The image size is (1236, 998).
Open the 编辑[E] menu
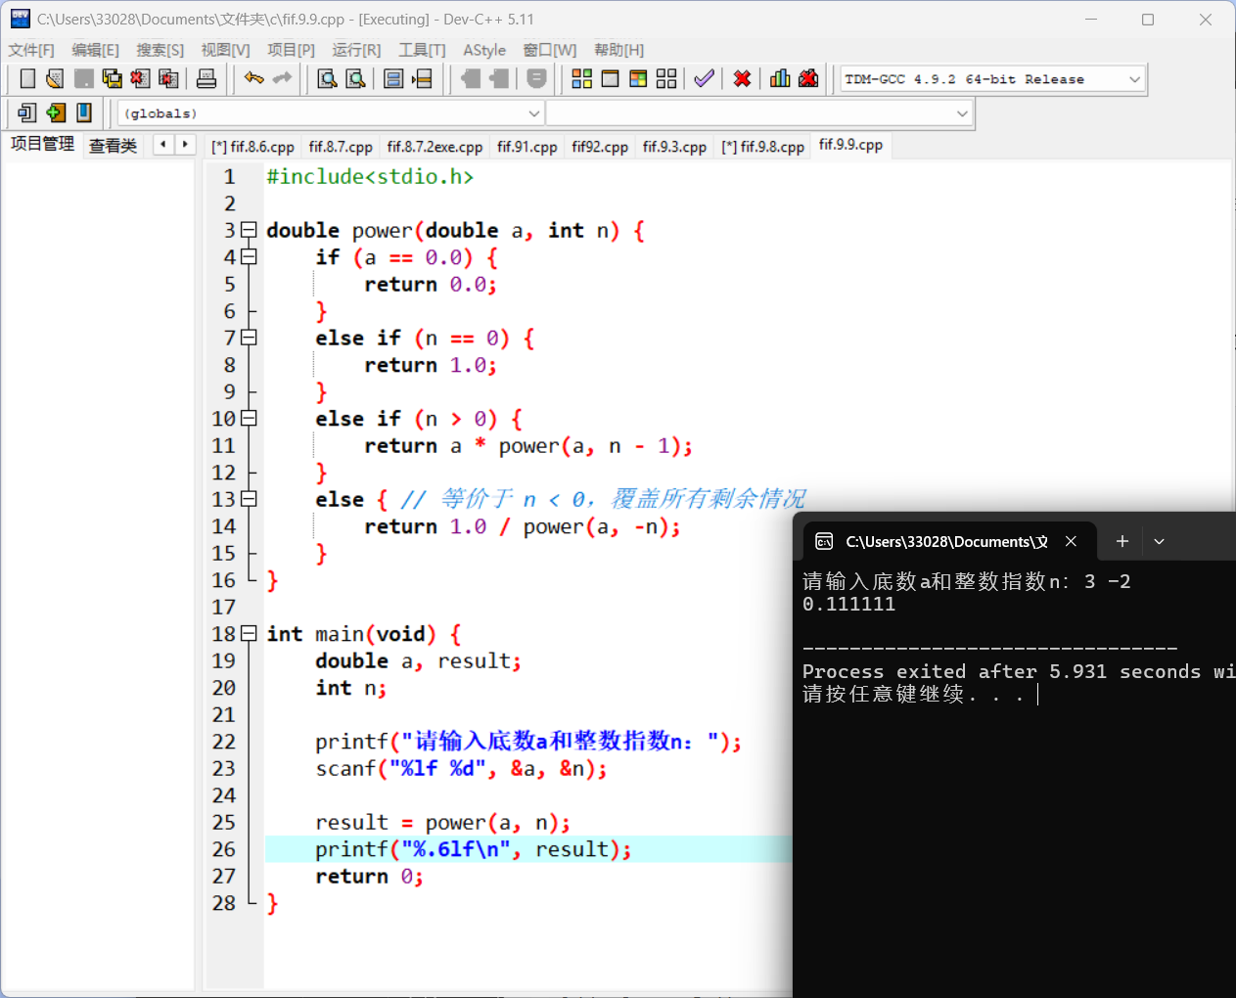click(95, 50)
